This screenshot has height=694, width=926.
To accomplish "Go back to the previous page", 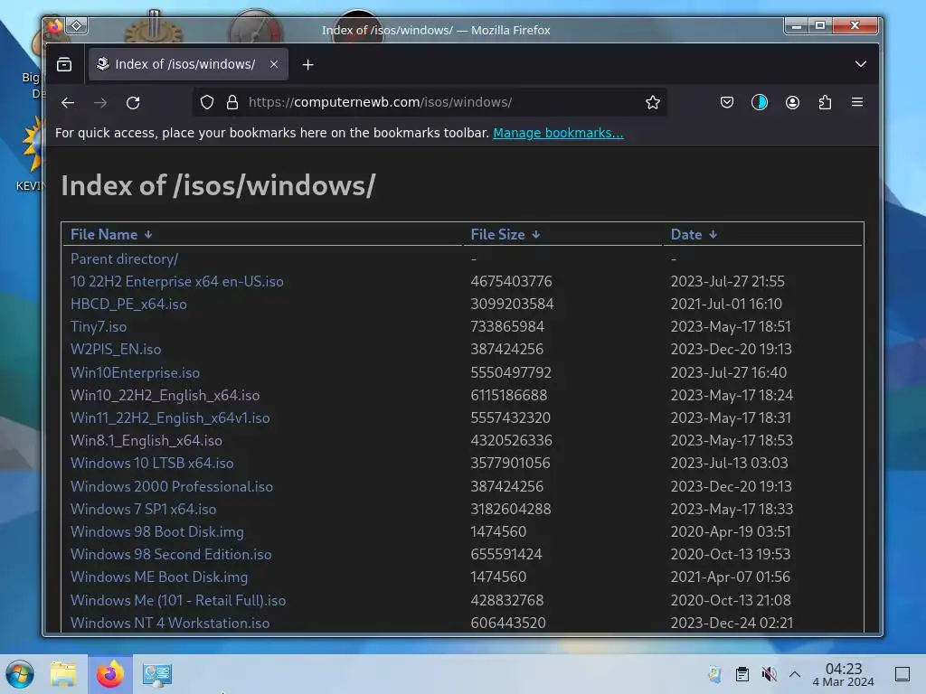I will [67, 103].
